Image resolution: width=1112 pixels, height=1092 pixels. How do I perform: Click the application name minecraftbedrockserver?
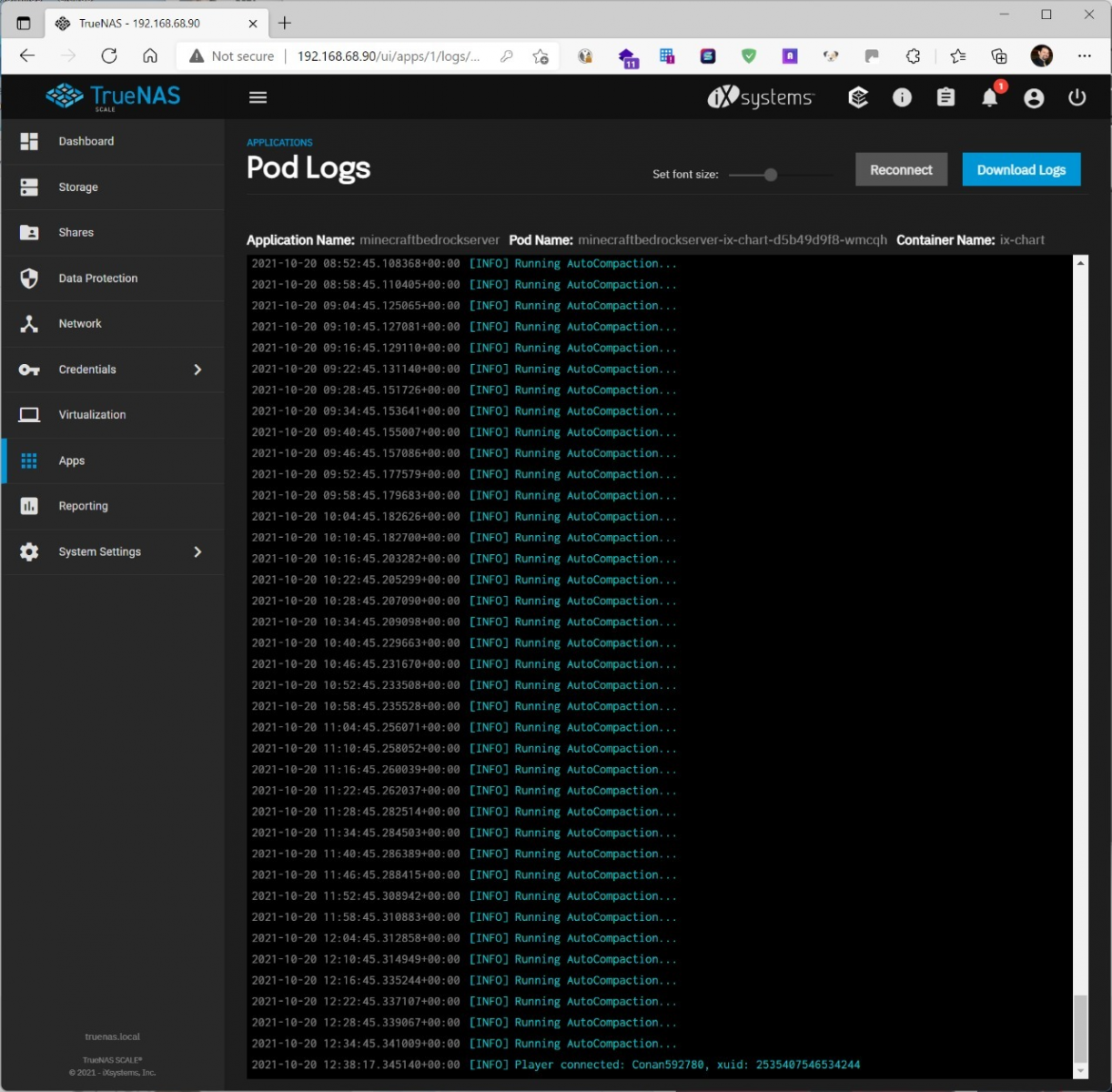pos(430,240)
